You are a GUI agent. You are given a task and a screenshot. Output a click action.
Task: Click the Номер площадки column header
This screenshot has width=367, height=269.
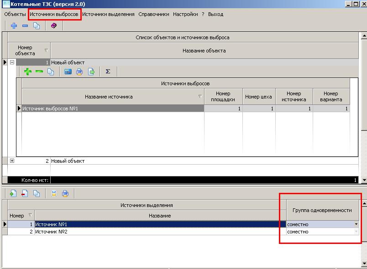click(223, 97)
